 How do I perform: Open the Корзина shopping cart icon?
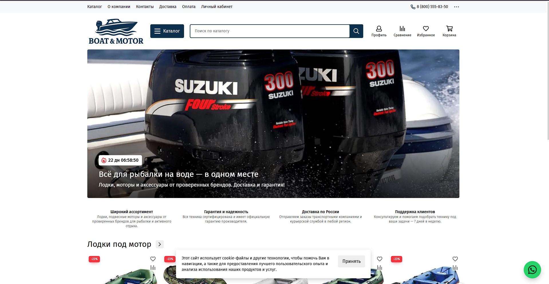[449, 31]
